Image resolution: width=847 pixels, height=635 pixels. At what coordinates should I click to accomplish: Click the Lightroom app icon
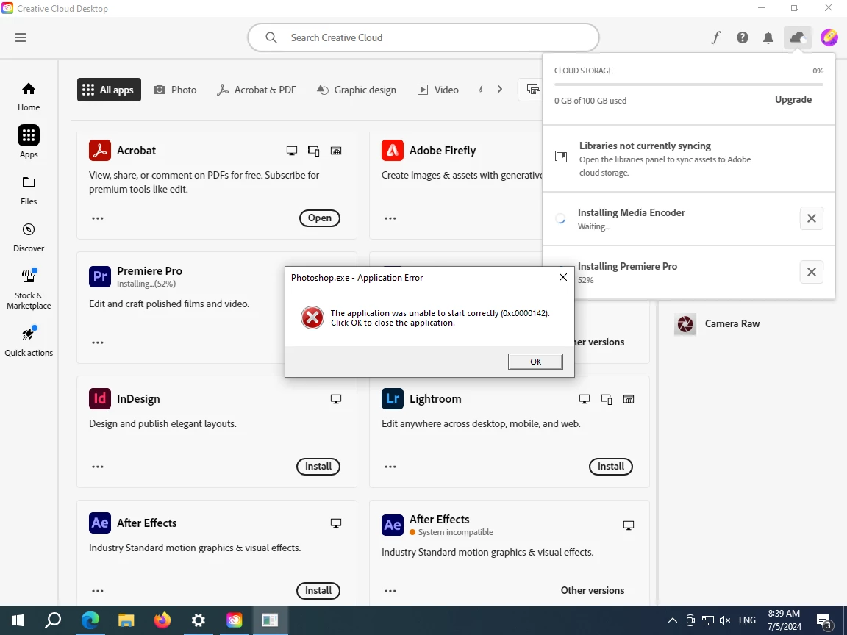click(x=393, y=398)
